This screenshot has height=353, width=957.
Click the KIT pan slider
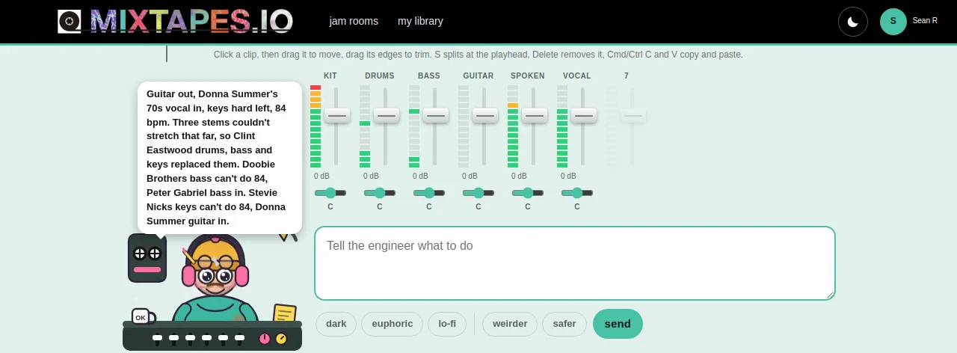(x=330, y=193)
